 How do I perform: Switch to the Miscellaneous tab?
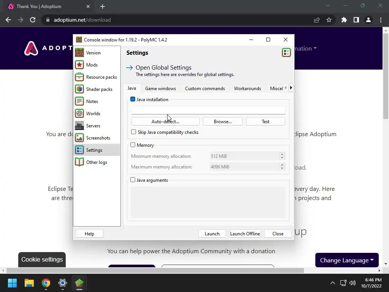276,88
